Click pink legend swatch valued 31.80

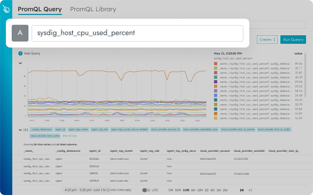point(216,73)
